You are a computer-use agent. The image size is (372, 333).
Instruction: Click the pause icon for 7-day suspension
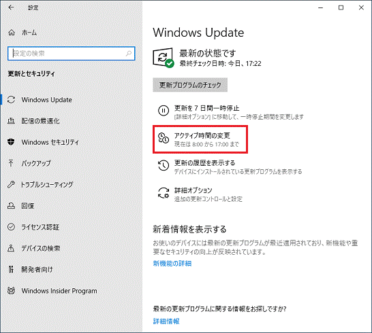click(164, 111)
